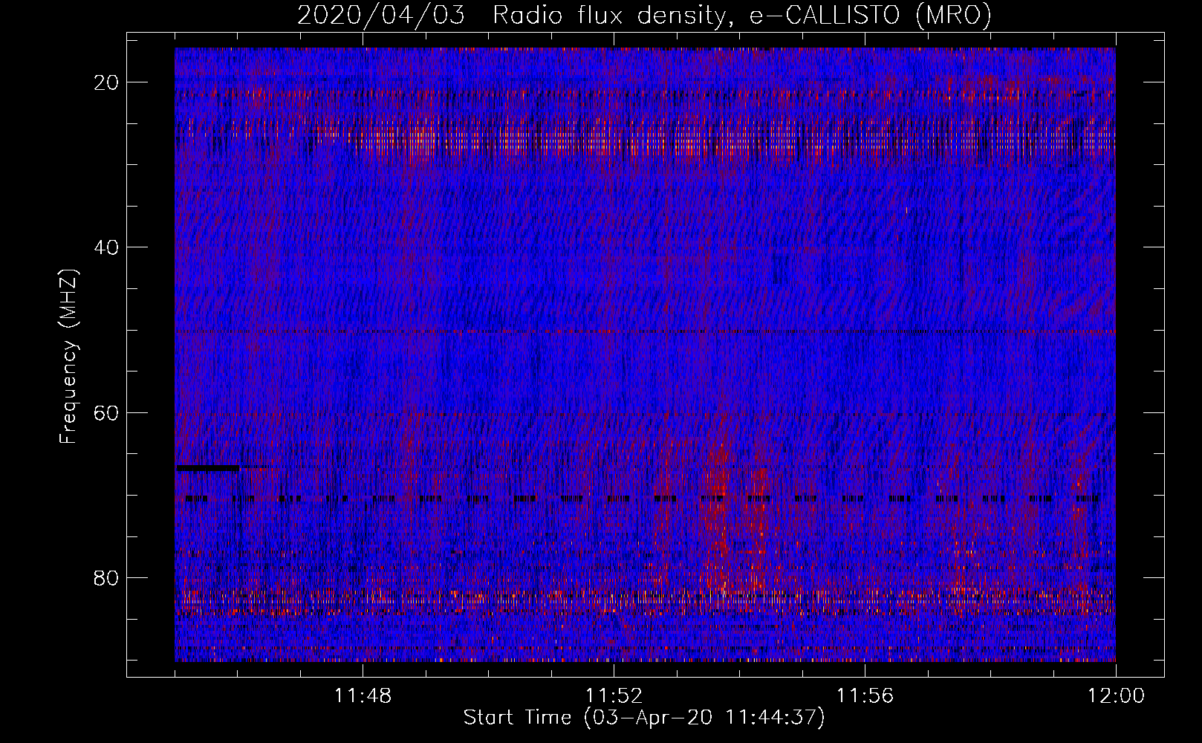
Task: Click the 11:56 time tick label
Action: click(x=865, y=696)
